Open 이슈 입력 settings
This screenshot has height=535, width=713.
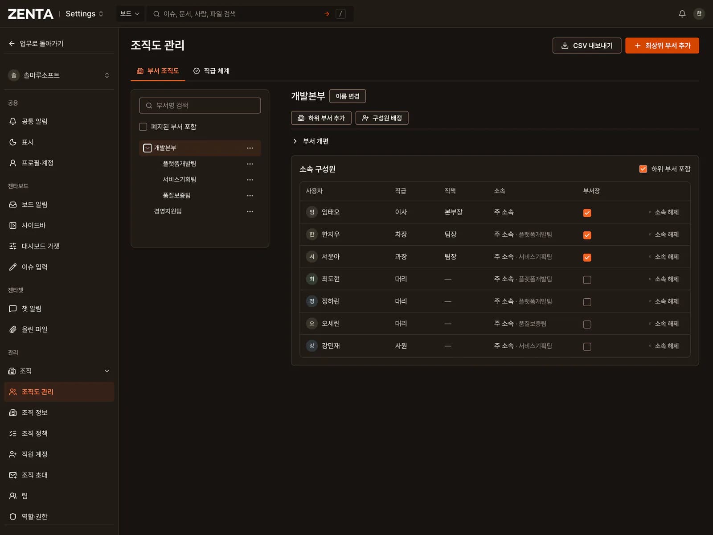tap(59, 267)
